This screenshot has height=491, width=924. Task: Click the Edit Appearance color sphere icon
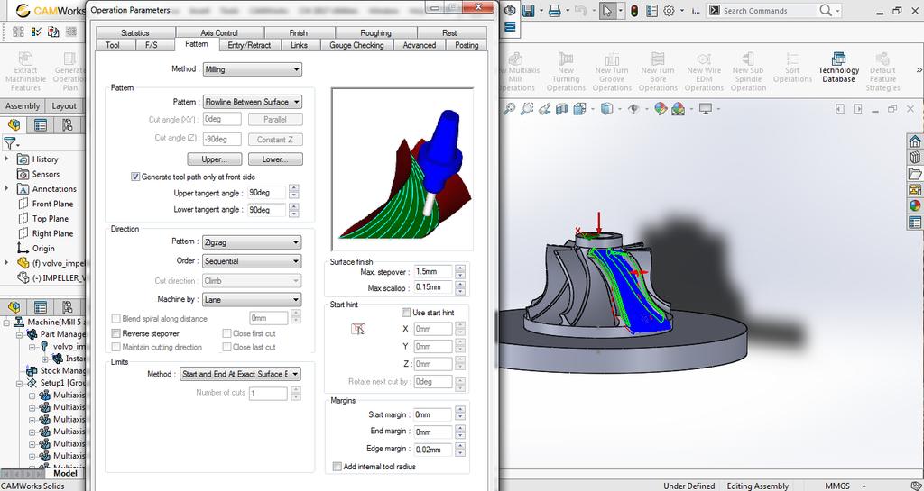[x=661, y=109]
